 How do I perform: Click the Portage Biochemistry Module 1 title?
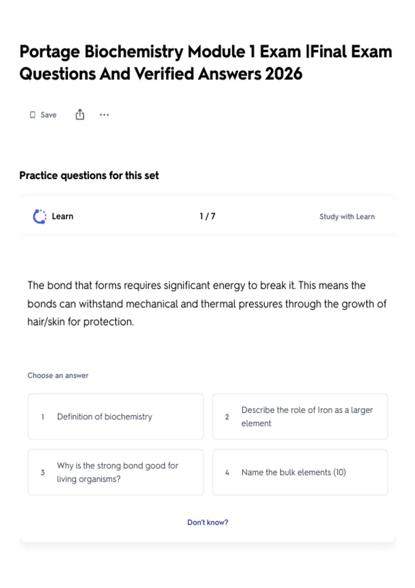[x=206, y=63]
